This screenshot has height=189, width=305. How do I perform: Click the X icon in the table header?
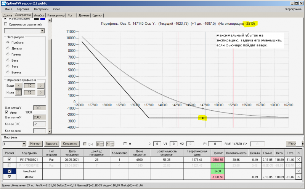(299, 153)
